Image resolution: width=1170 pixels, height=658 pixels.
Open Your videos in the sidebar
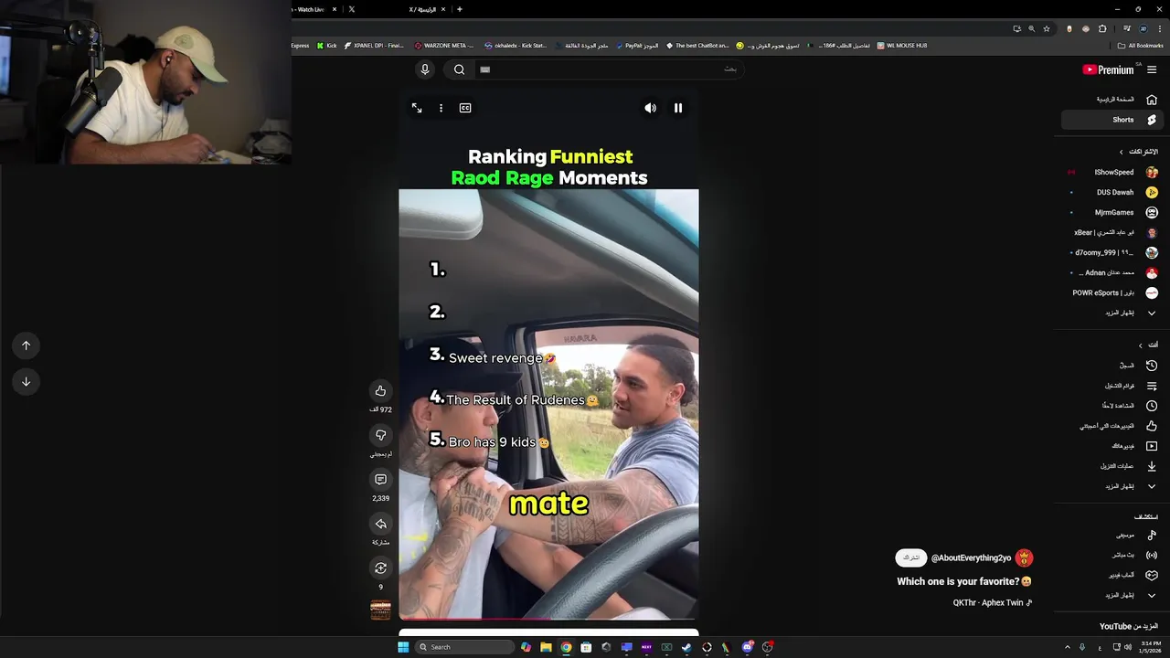(x=1111, y=446)
